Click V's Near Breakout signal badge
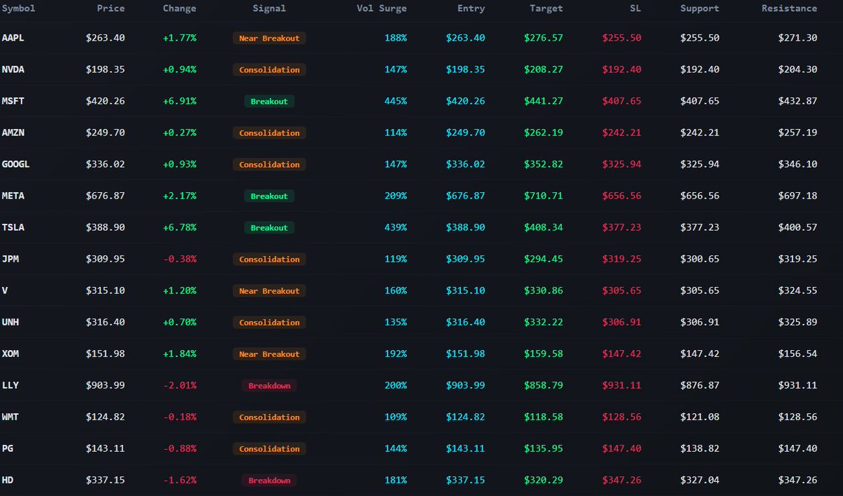 pyautogui.click(x=269, y=290)
